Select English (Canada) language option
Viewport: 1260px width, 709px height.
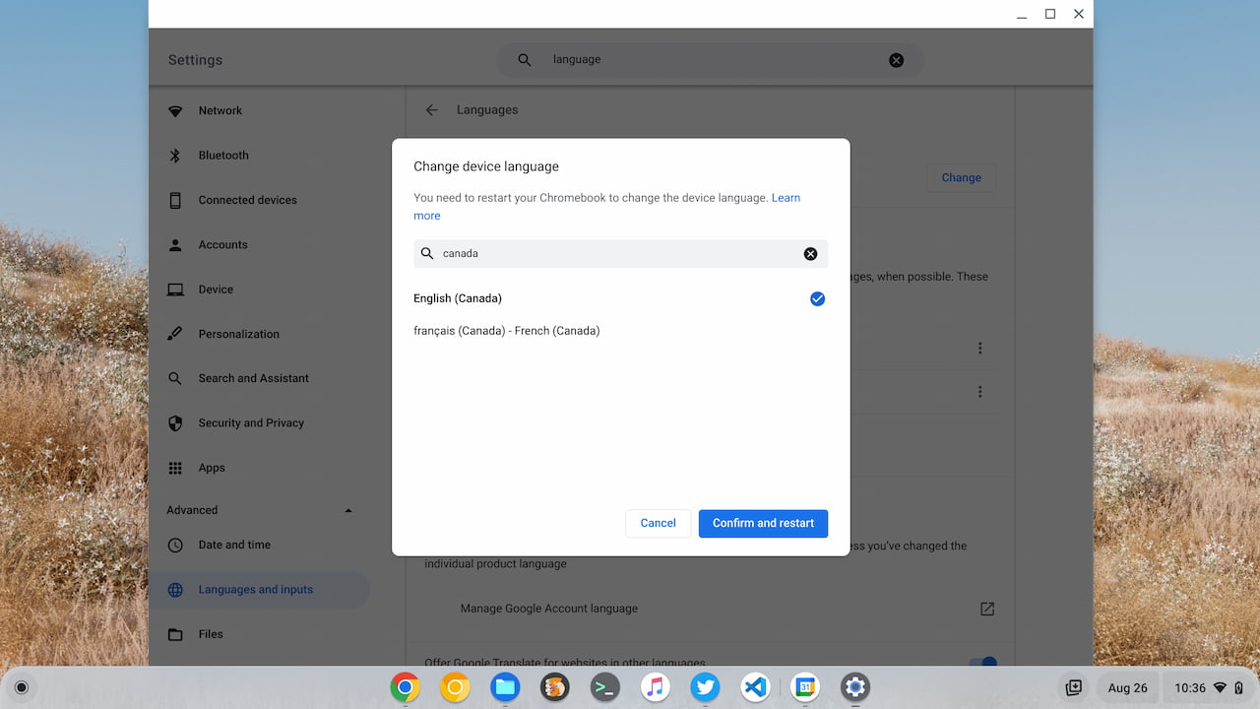620,298
